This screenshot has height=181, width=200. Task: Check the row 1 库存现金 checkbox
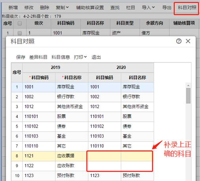pos(20,33)
